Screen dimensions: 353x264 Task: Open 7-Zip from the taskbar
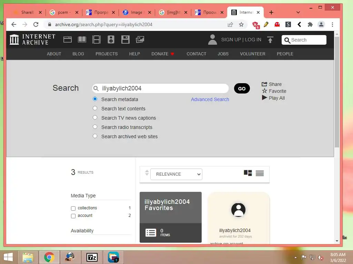point(92,257)
